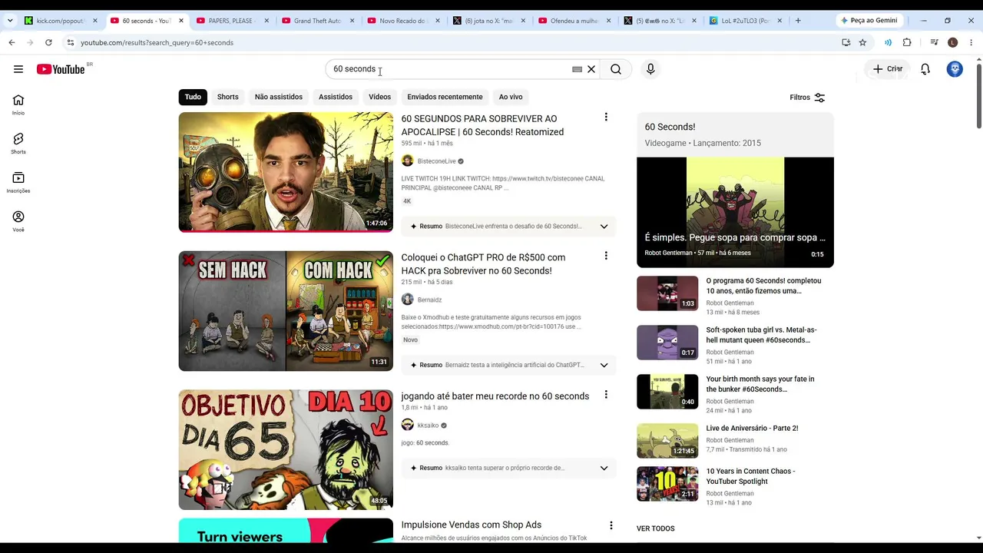The image size is (983, 553).
Task: Go to Início in the sidebar
Action: 18,104
